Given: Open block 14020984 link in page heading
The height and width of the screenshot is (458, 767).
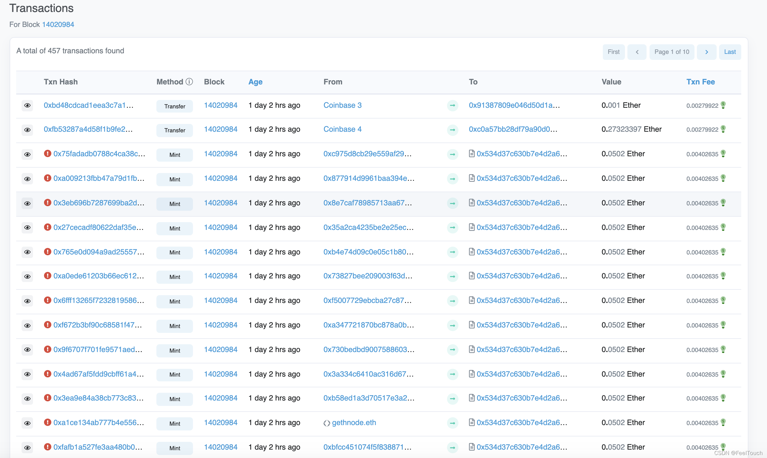Looking at the screenshot, I should [58, 24].
